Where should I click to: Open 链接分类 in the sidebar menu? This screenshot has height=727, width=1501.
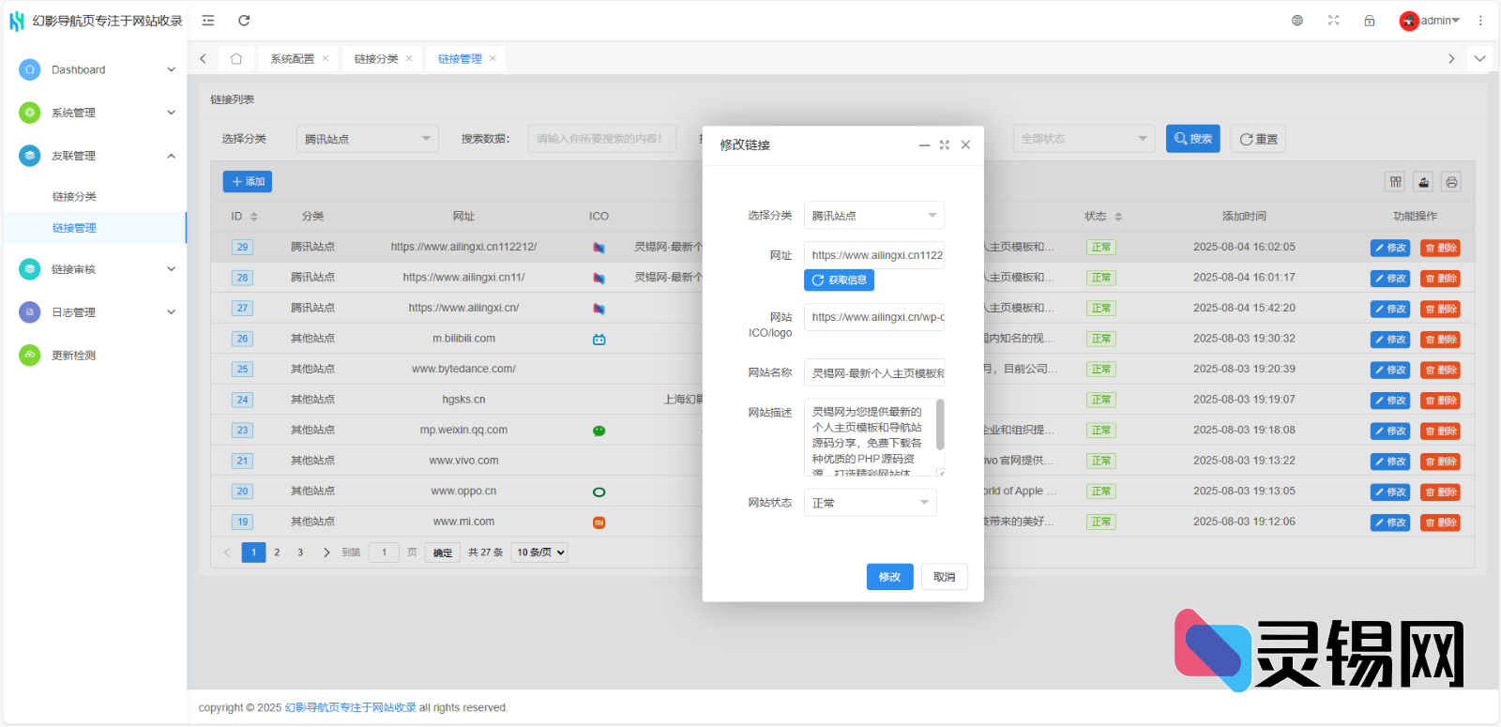[74, 197]
